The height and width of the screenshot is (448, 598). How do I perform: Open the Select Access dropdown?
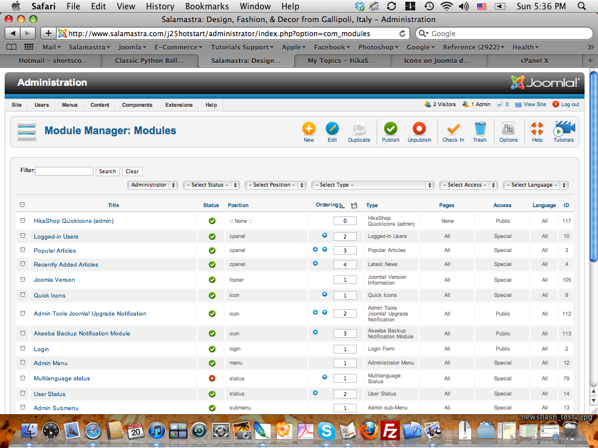[469, 185]
